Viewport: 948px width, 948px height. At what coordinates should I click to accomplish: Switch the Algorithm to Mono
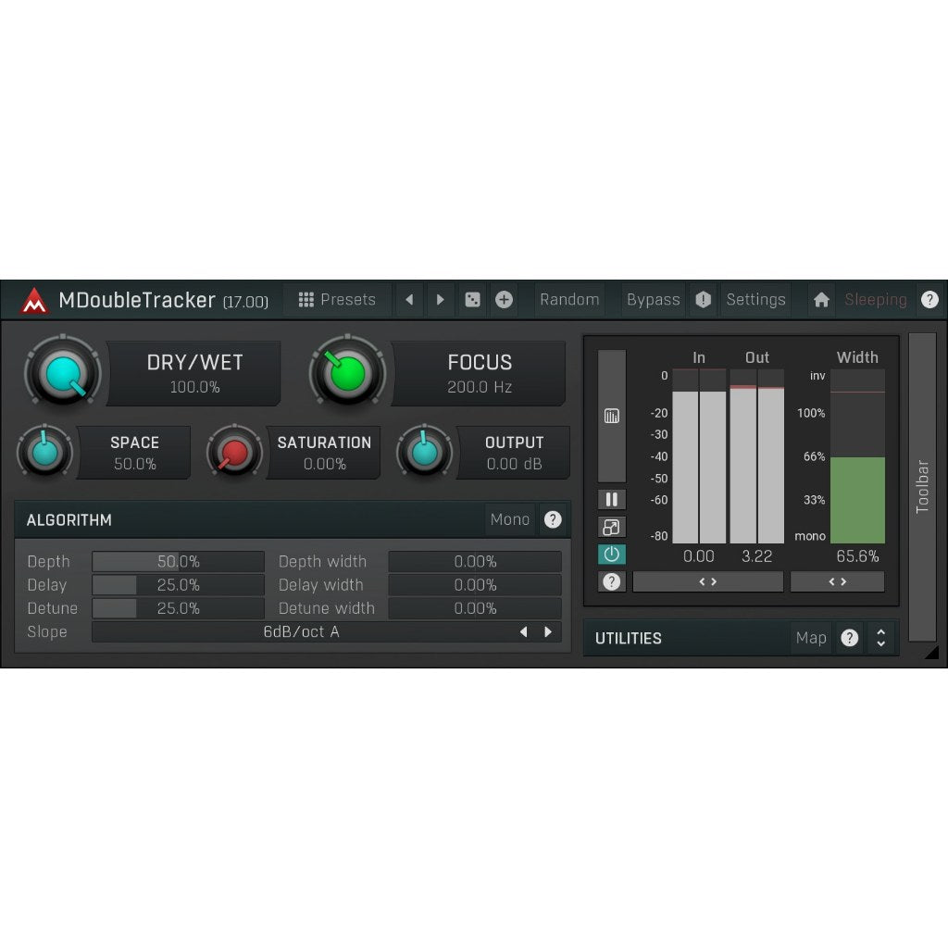[510, 519]
